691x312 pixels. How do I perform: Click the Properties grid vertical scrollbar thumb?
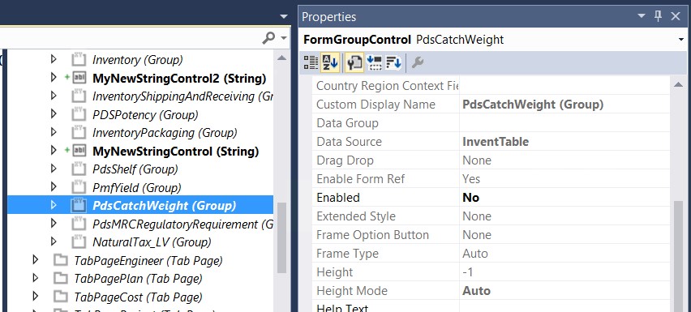tap(679, 256)
